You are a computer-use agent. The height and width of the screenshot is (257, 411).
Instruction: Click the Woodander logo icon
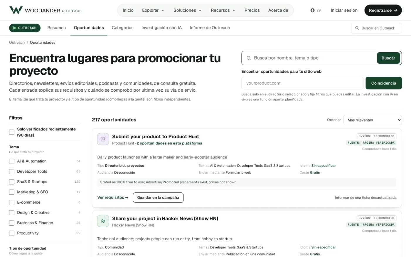(16, 10)
